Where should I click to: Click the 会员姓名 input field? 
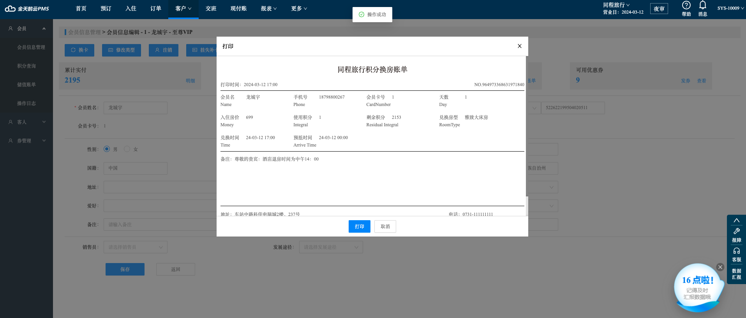coord(136,108)
